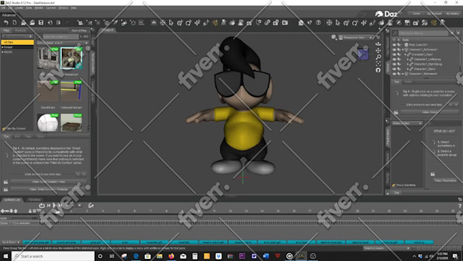The height and width of the screenshot is (261, 463).
Task: Click the What's This pointer-question icon
Action: pyautogui.click(x=309, y=22)
